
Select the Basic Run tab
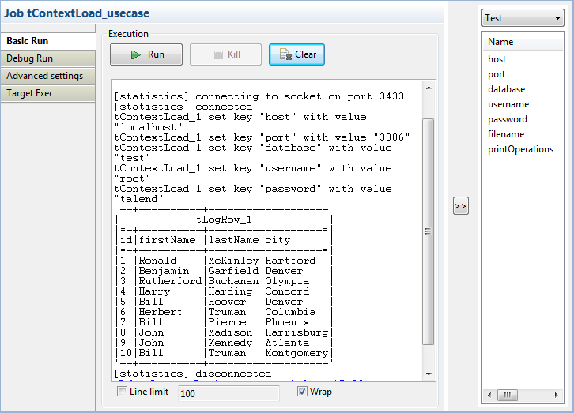pos(48,41)
